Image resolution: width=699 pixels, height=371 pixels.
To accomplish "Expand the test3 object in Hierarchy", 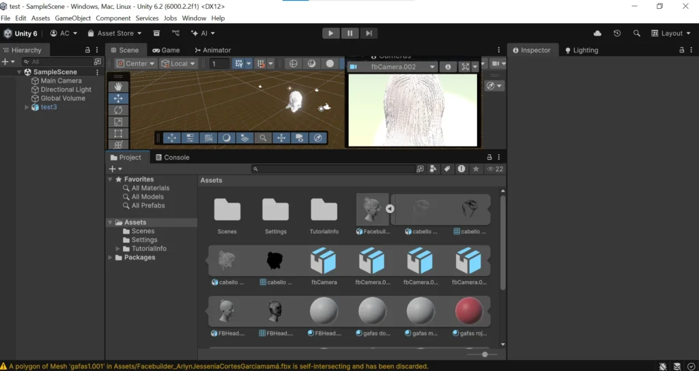I will point(27,107).
